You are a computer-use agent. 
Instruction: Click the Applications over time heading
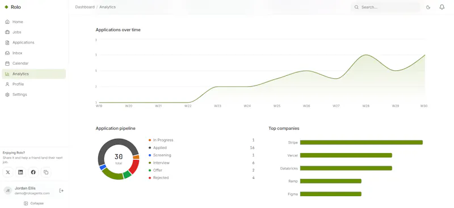(118, 30)
